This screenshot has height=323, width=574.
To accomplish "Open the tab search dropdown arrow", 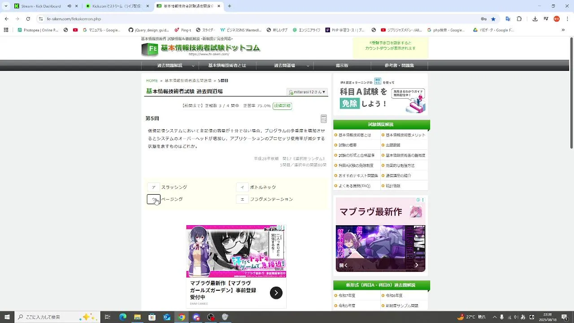I will click(x=6, y=6).
